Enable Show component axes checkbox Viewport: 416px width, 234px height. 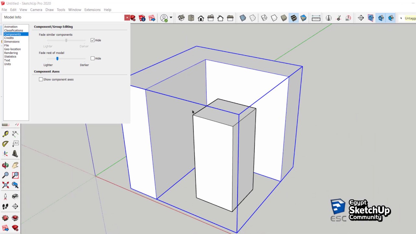[41, 79]
